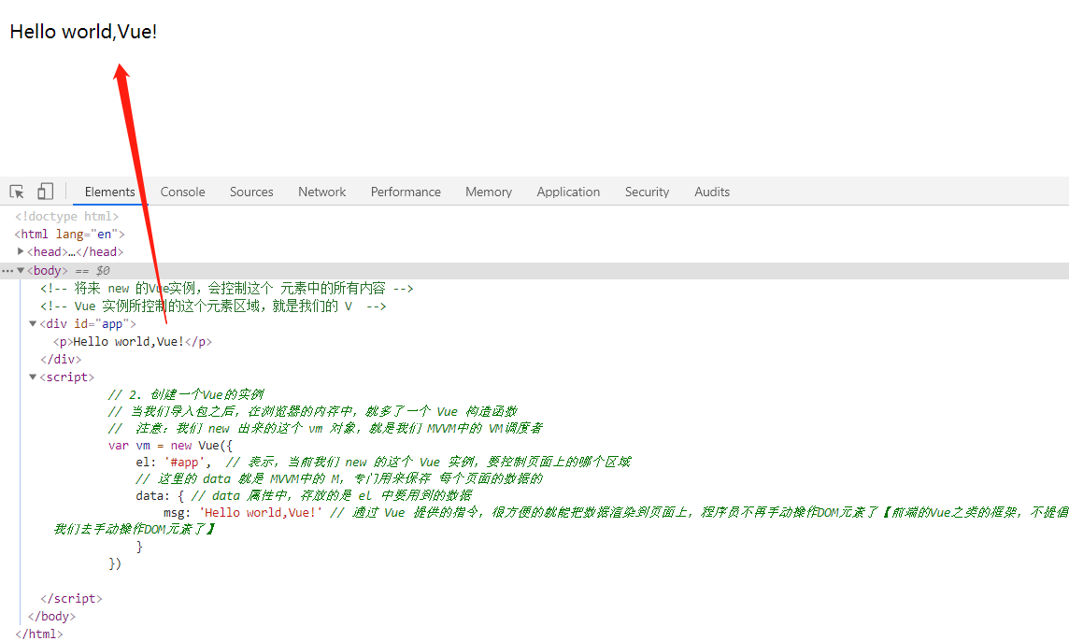Select the closing </html> tag

click(x=39, y=634)
